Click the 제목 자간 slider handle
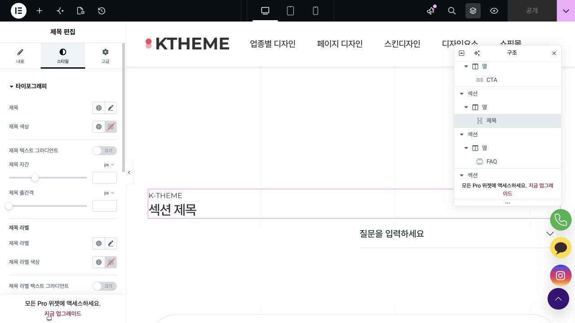The height and width of the screenshot is (323, 575). coord(35,178)
